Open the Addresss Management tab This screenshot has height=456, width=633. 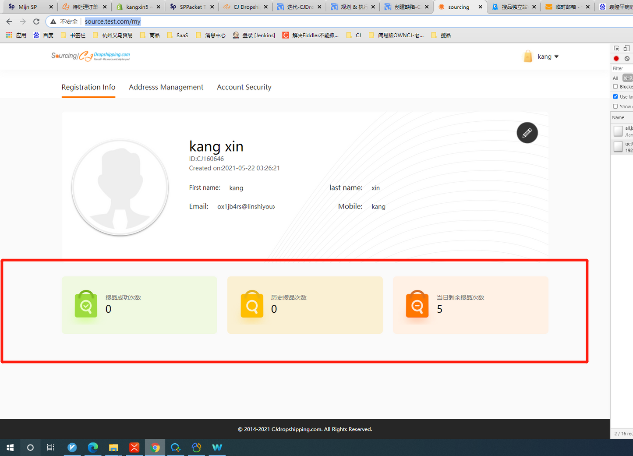point(166,87)
